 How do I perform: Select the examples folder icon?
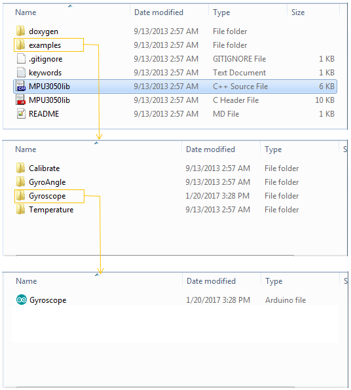pyautogui.click(x=20, y=45)
